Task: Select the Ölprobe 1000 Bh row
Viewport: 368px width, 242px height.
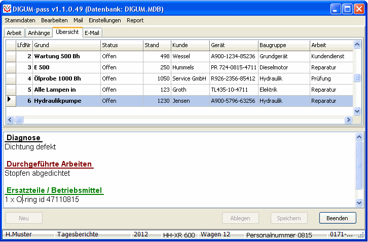Action: 66,78
